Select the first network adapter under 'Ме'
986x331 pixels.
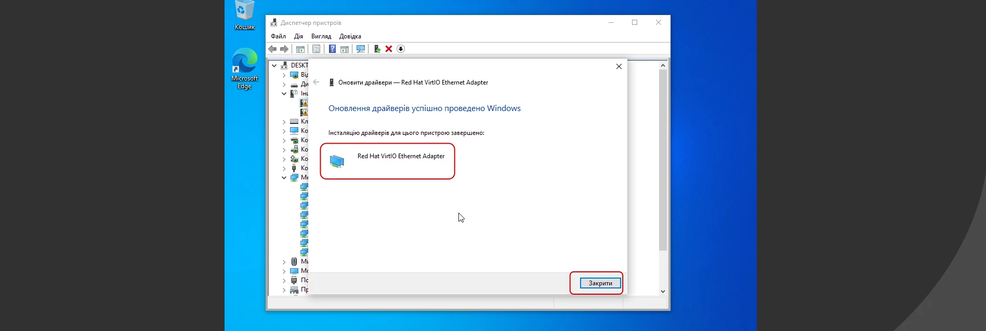click(304, 187)
